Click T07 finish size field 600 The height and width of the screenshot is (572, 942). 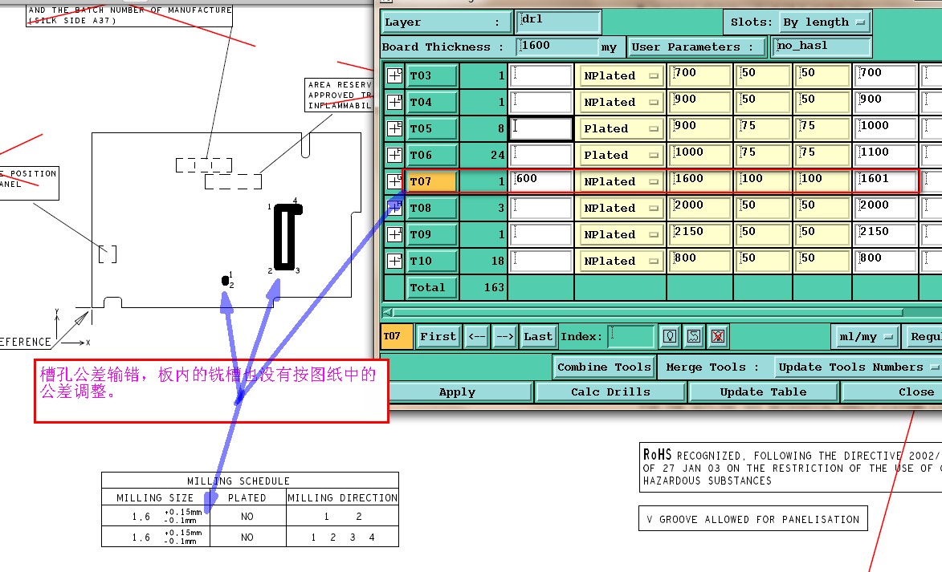(540, 181)
